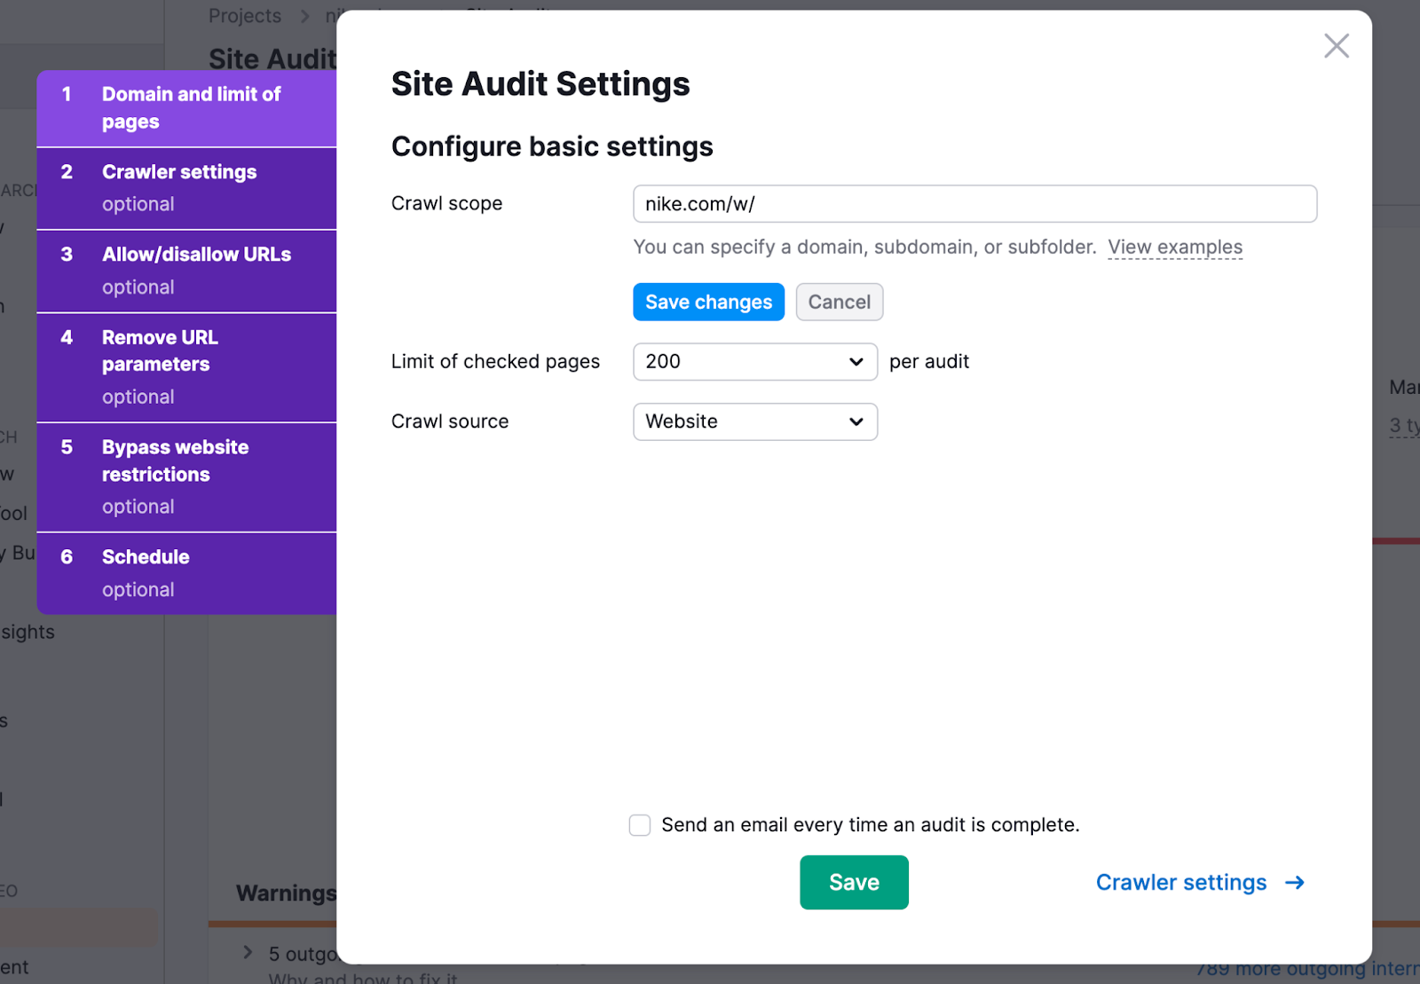Click the Crawl scope input field
Image resolution: width=1420 pixels, height=984 pixels.
click(x=974, y=204)
